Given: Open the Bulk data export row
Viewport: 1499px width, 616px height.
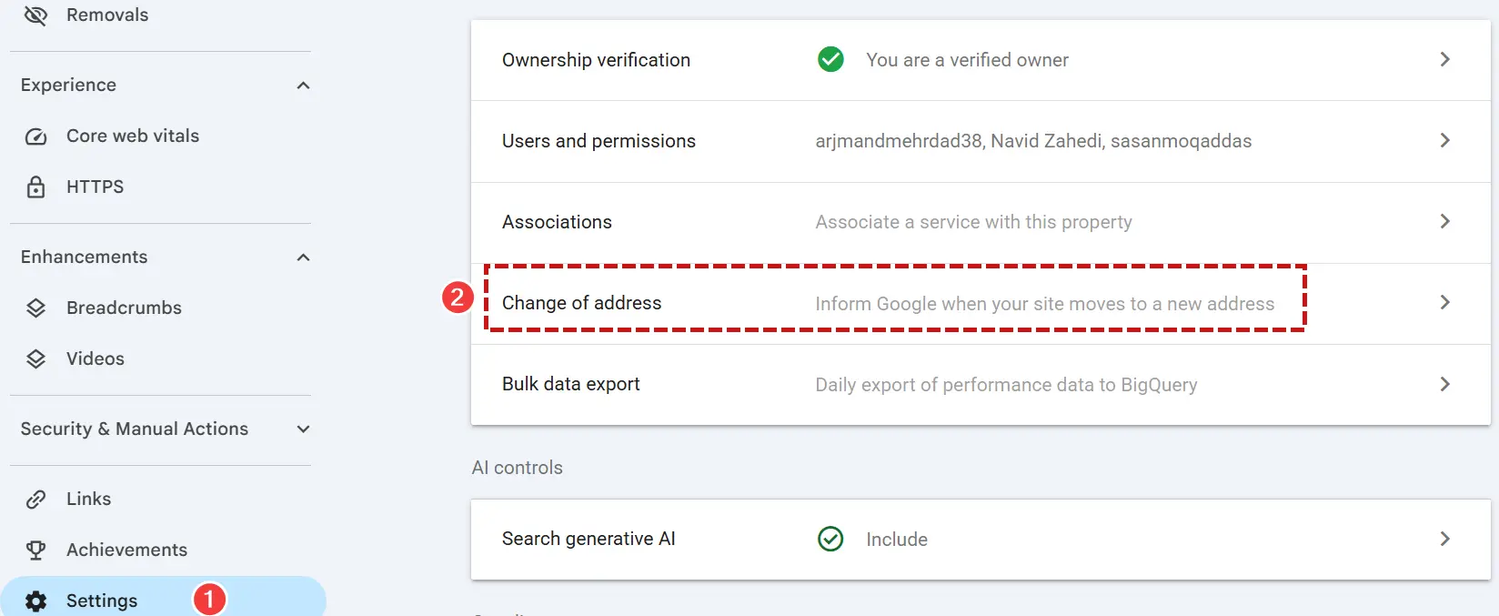Looking at the screenshot, I should click(x=981, y=384).
